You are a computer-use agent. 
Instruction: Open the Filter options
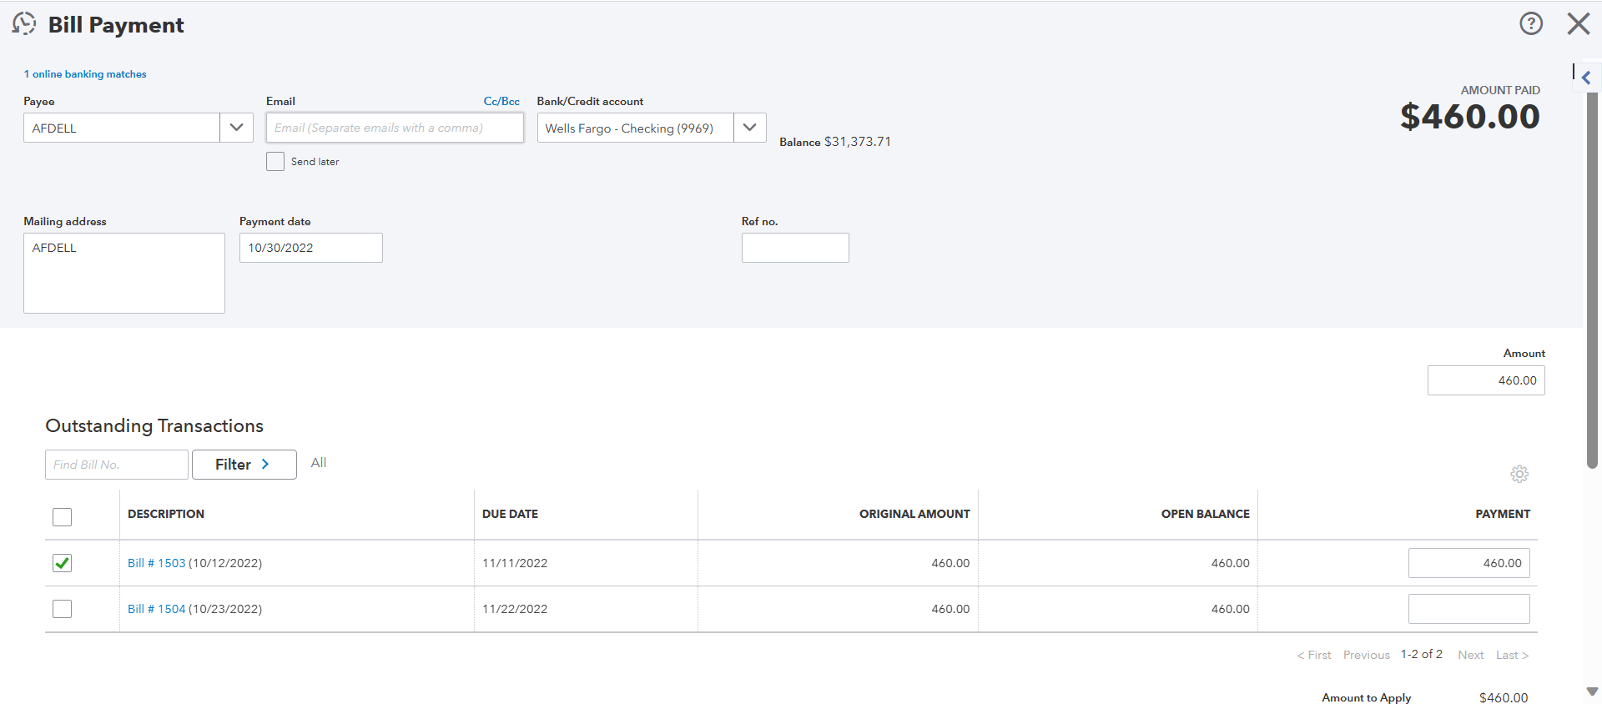(244, 465)
